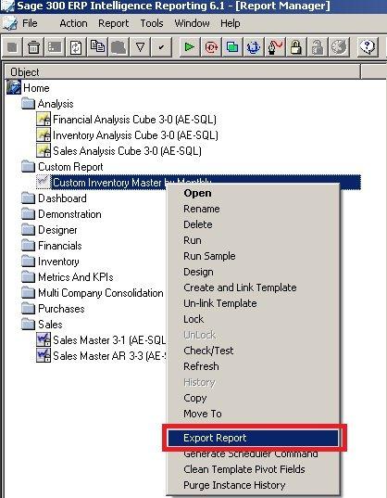Click the page with circular arrows toolbar icon
This screenshot has height=498, width=387.
76,47
